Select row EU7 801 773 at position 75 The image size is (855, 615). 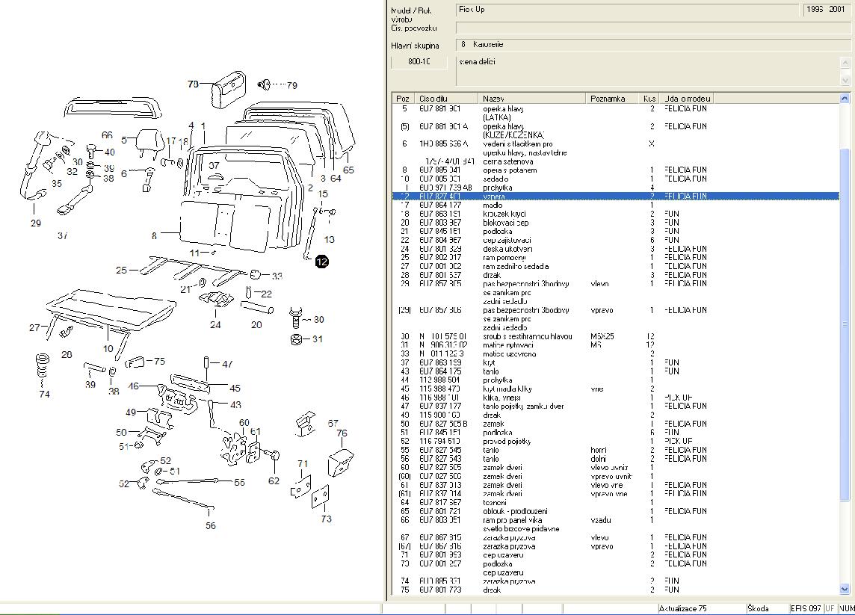[x=616, y=590]
